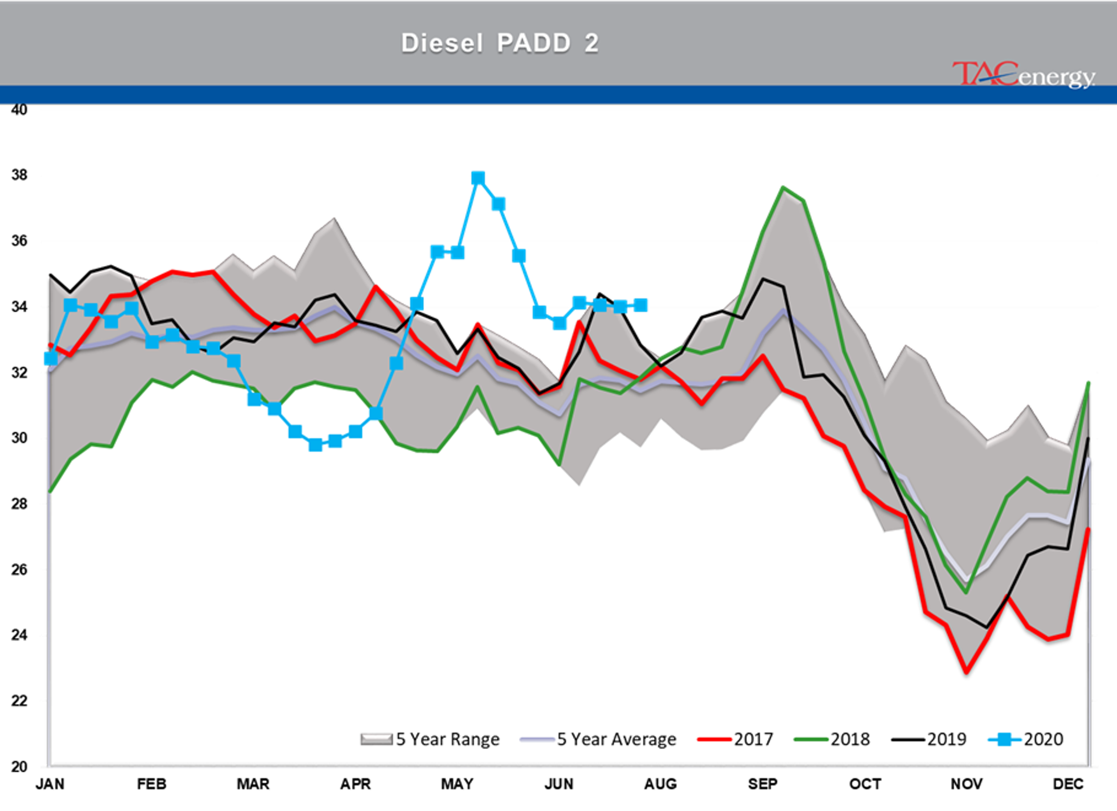Click the 24 y-axis value
Screen dimensions: 1117x811
click(19, 635)
